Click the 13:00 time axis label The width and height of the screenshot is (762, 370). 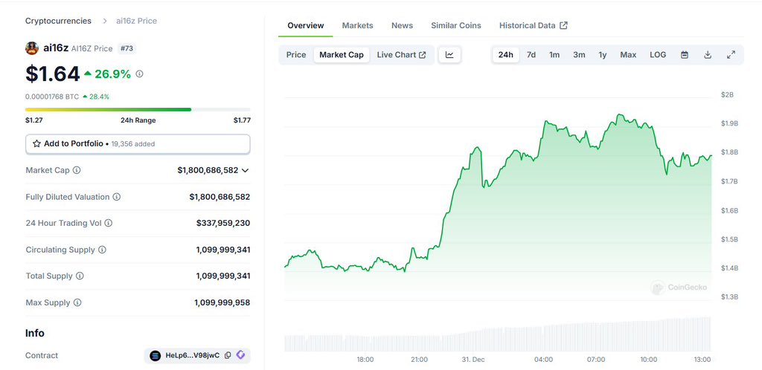point(702,360)
